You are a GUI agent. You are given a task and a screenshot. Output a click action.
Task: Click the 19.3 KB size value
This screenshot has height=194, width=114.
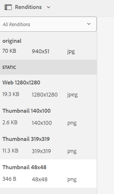pyautogui.click(x=11, y=94)
